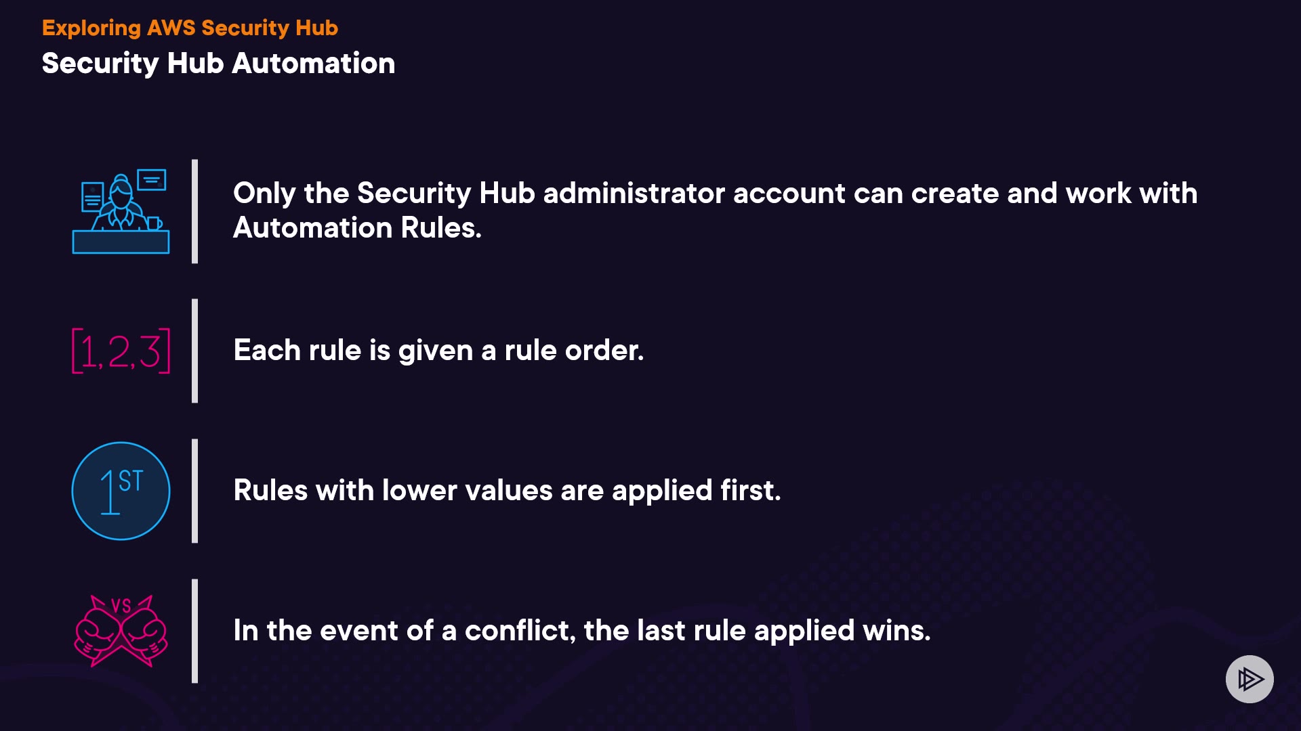Select the "Security Hub Automation" slide title
1301x731 pixels.
click(218, 63)
